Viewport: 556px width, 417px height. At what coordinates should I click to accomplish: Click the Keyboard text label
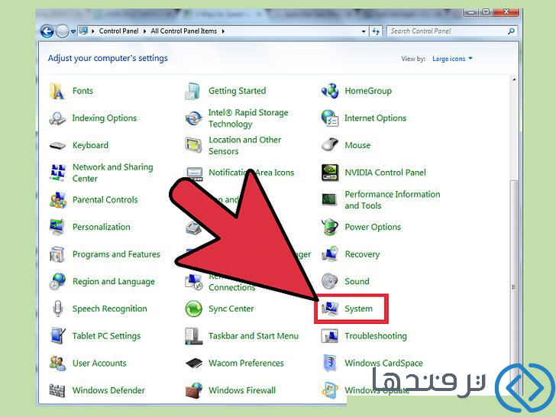(x=90, y=145)
